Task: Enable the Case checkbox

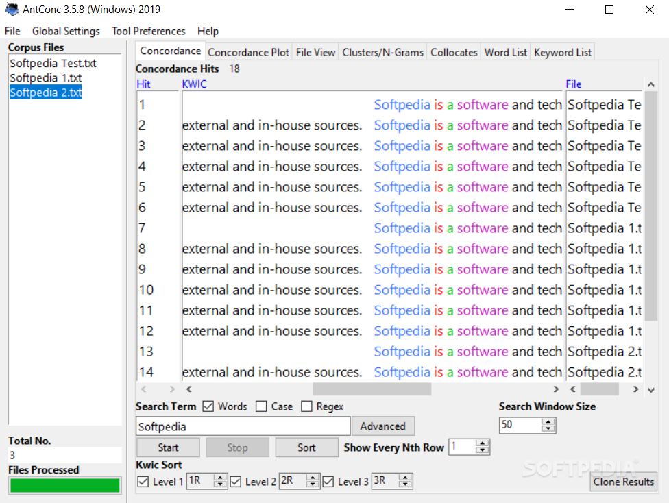Action: [261, 406]
